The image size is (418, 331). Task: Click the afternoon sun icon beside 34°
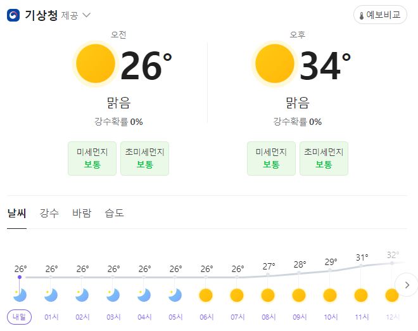pos(275,64)
